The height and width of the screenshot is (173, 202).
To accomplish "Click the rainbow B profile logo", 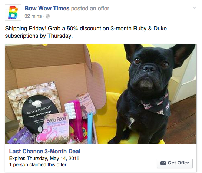I will tap(13, 13).
